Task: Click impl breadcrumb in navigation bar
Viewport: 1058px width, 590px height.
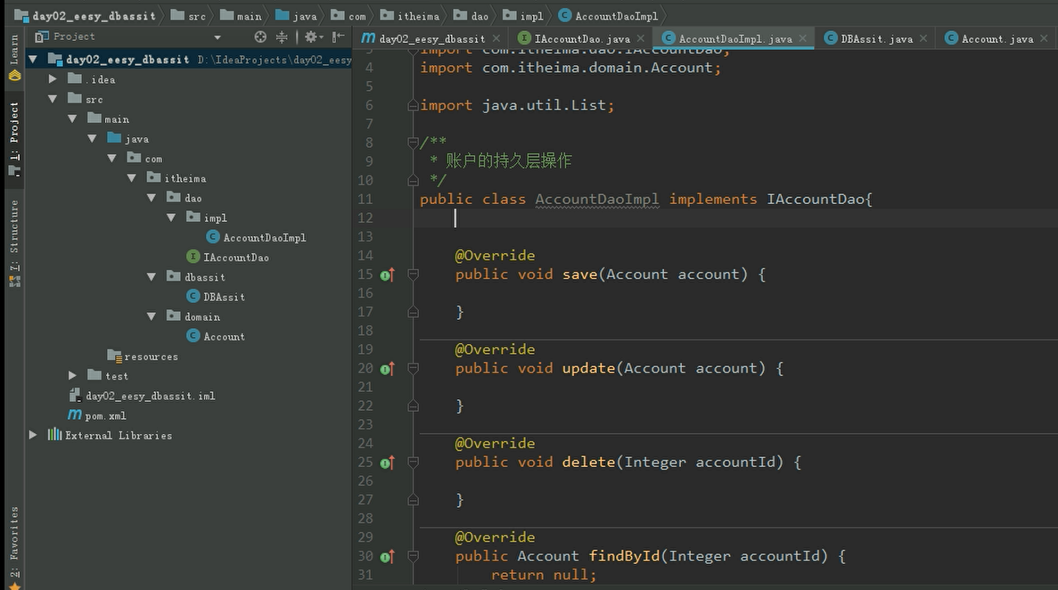Action: pos(523,15)
